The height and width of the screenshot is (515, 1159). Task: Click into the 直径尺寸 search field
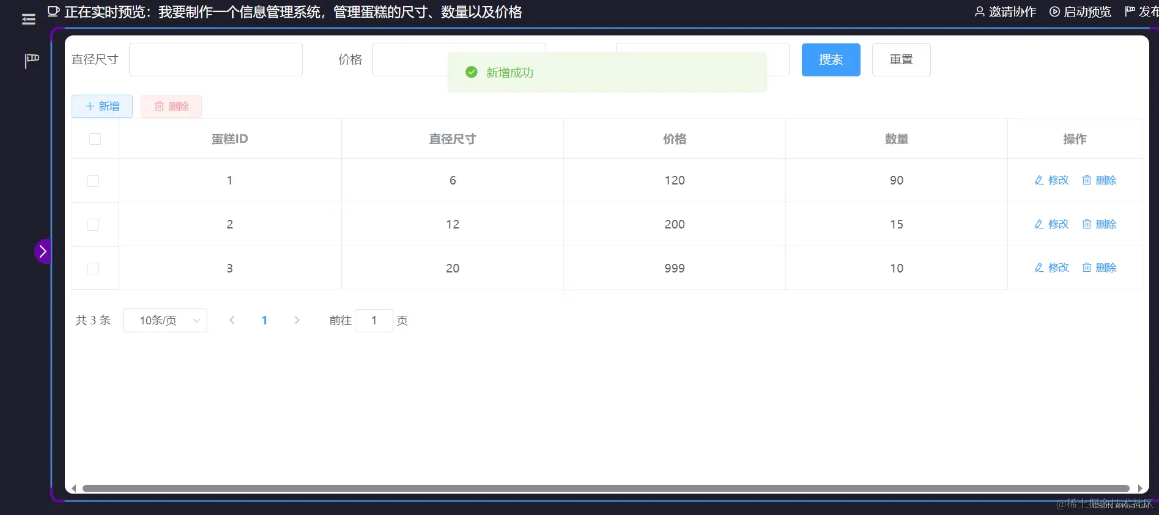click(x=216, y=59)
